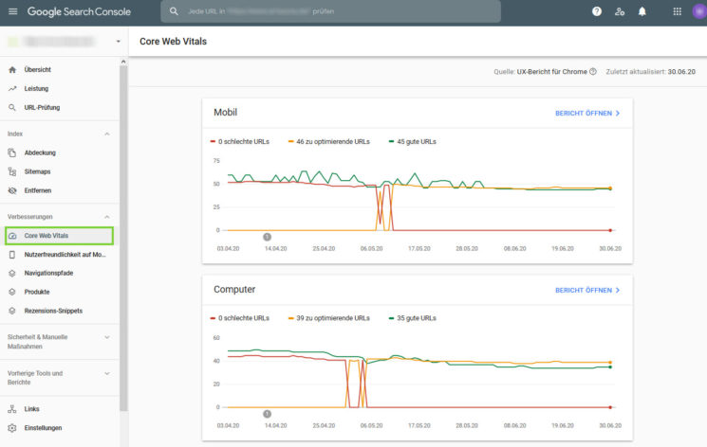This screenshot has height=447, width=707.
Task: Open the purple account avatar
Action: coord(699,11)
